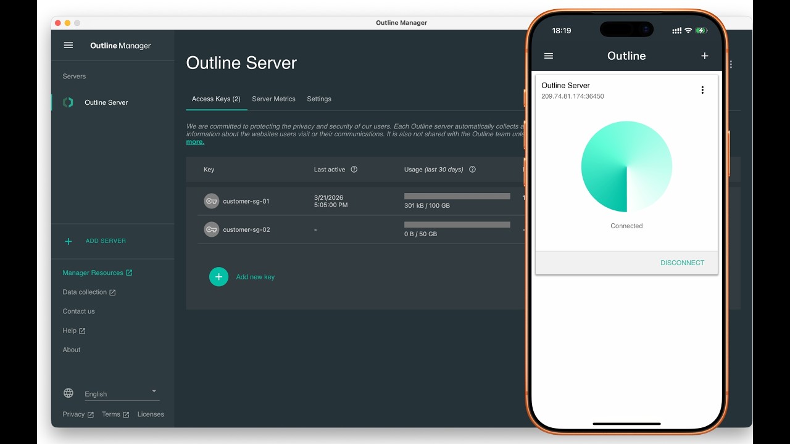Open the Outline Manager hamburger menu
The image size is (790, 444).
pos(69,46)
